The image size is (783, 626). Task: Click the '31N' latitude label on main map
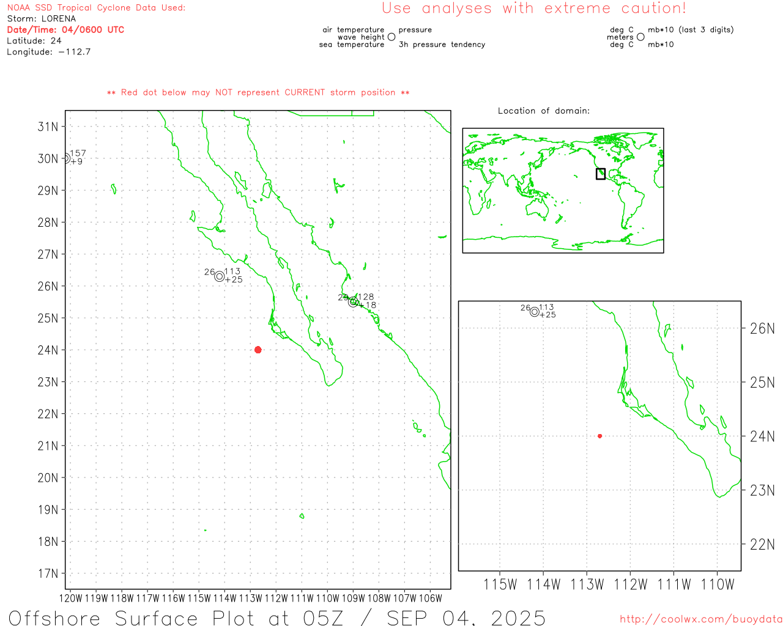pos(48,127)
